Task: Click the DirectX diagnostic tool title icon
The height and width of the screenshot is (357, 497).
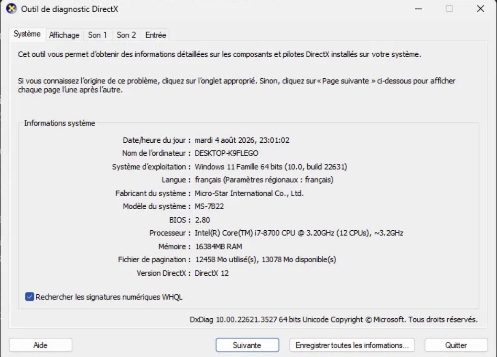Action: (x=11, y=9)
